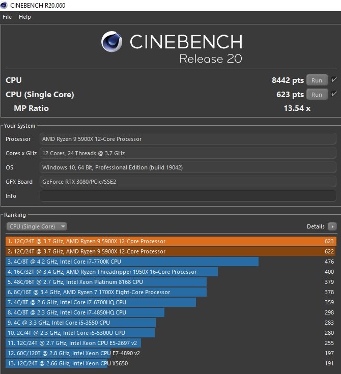Select ranking entry 2 with score 622

click(x=171, y=251)
